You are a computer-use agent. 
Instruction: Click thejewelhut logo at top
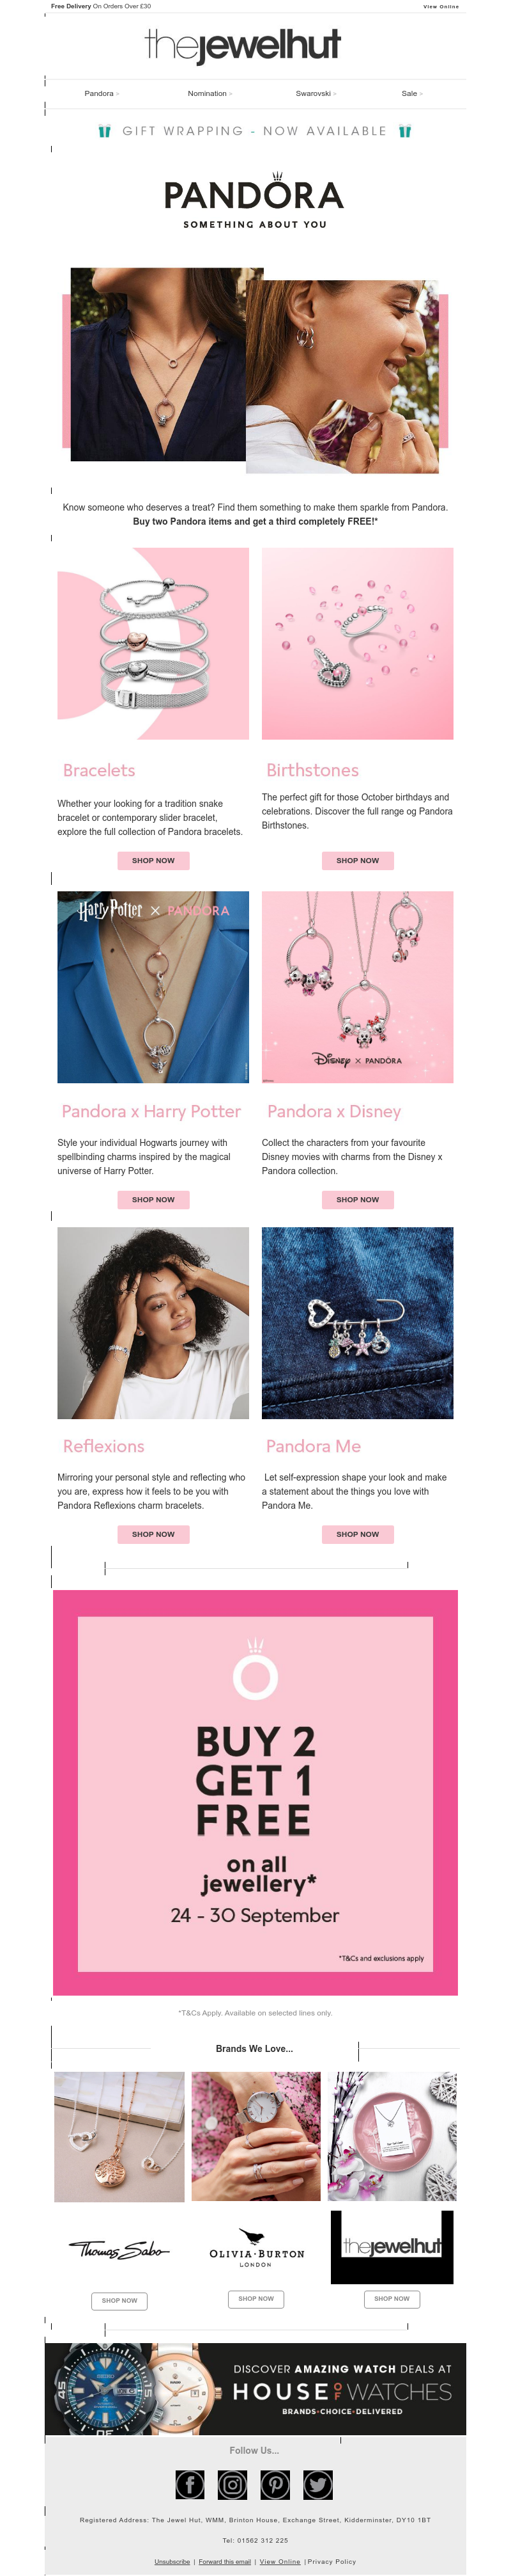tap(243, 45)
